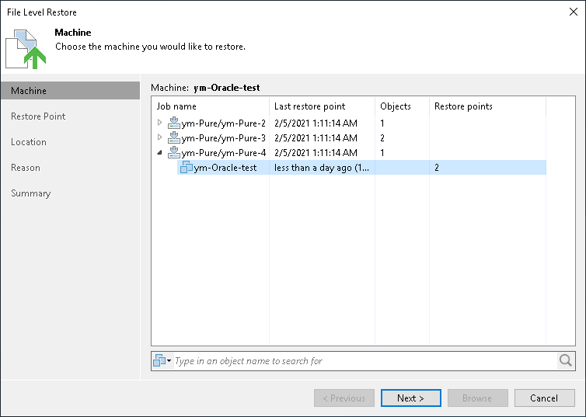Expand the ym-Pure/ym-Pure-3 job
The height and width of the screenshot is (417, 586).
point(159,137)
